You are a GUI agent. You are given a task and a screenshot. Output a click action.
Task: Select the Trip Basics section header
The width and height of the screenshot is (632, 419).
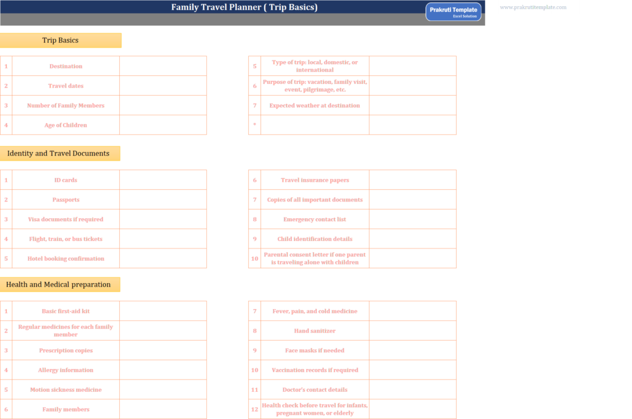60,40
